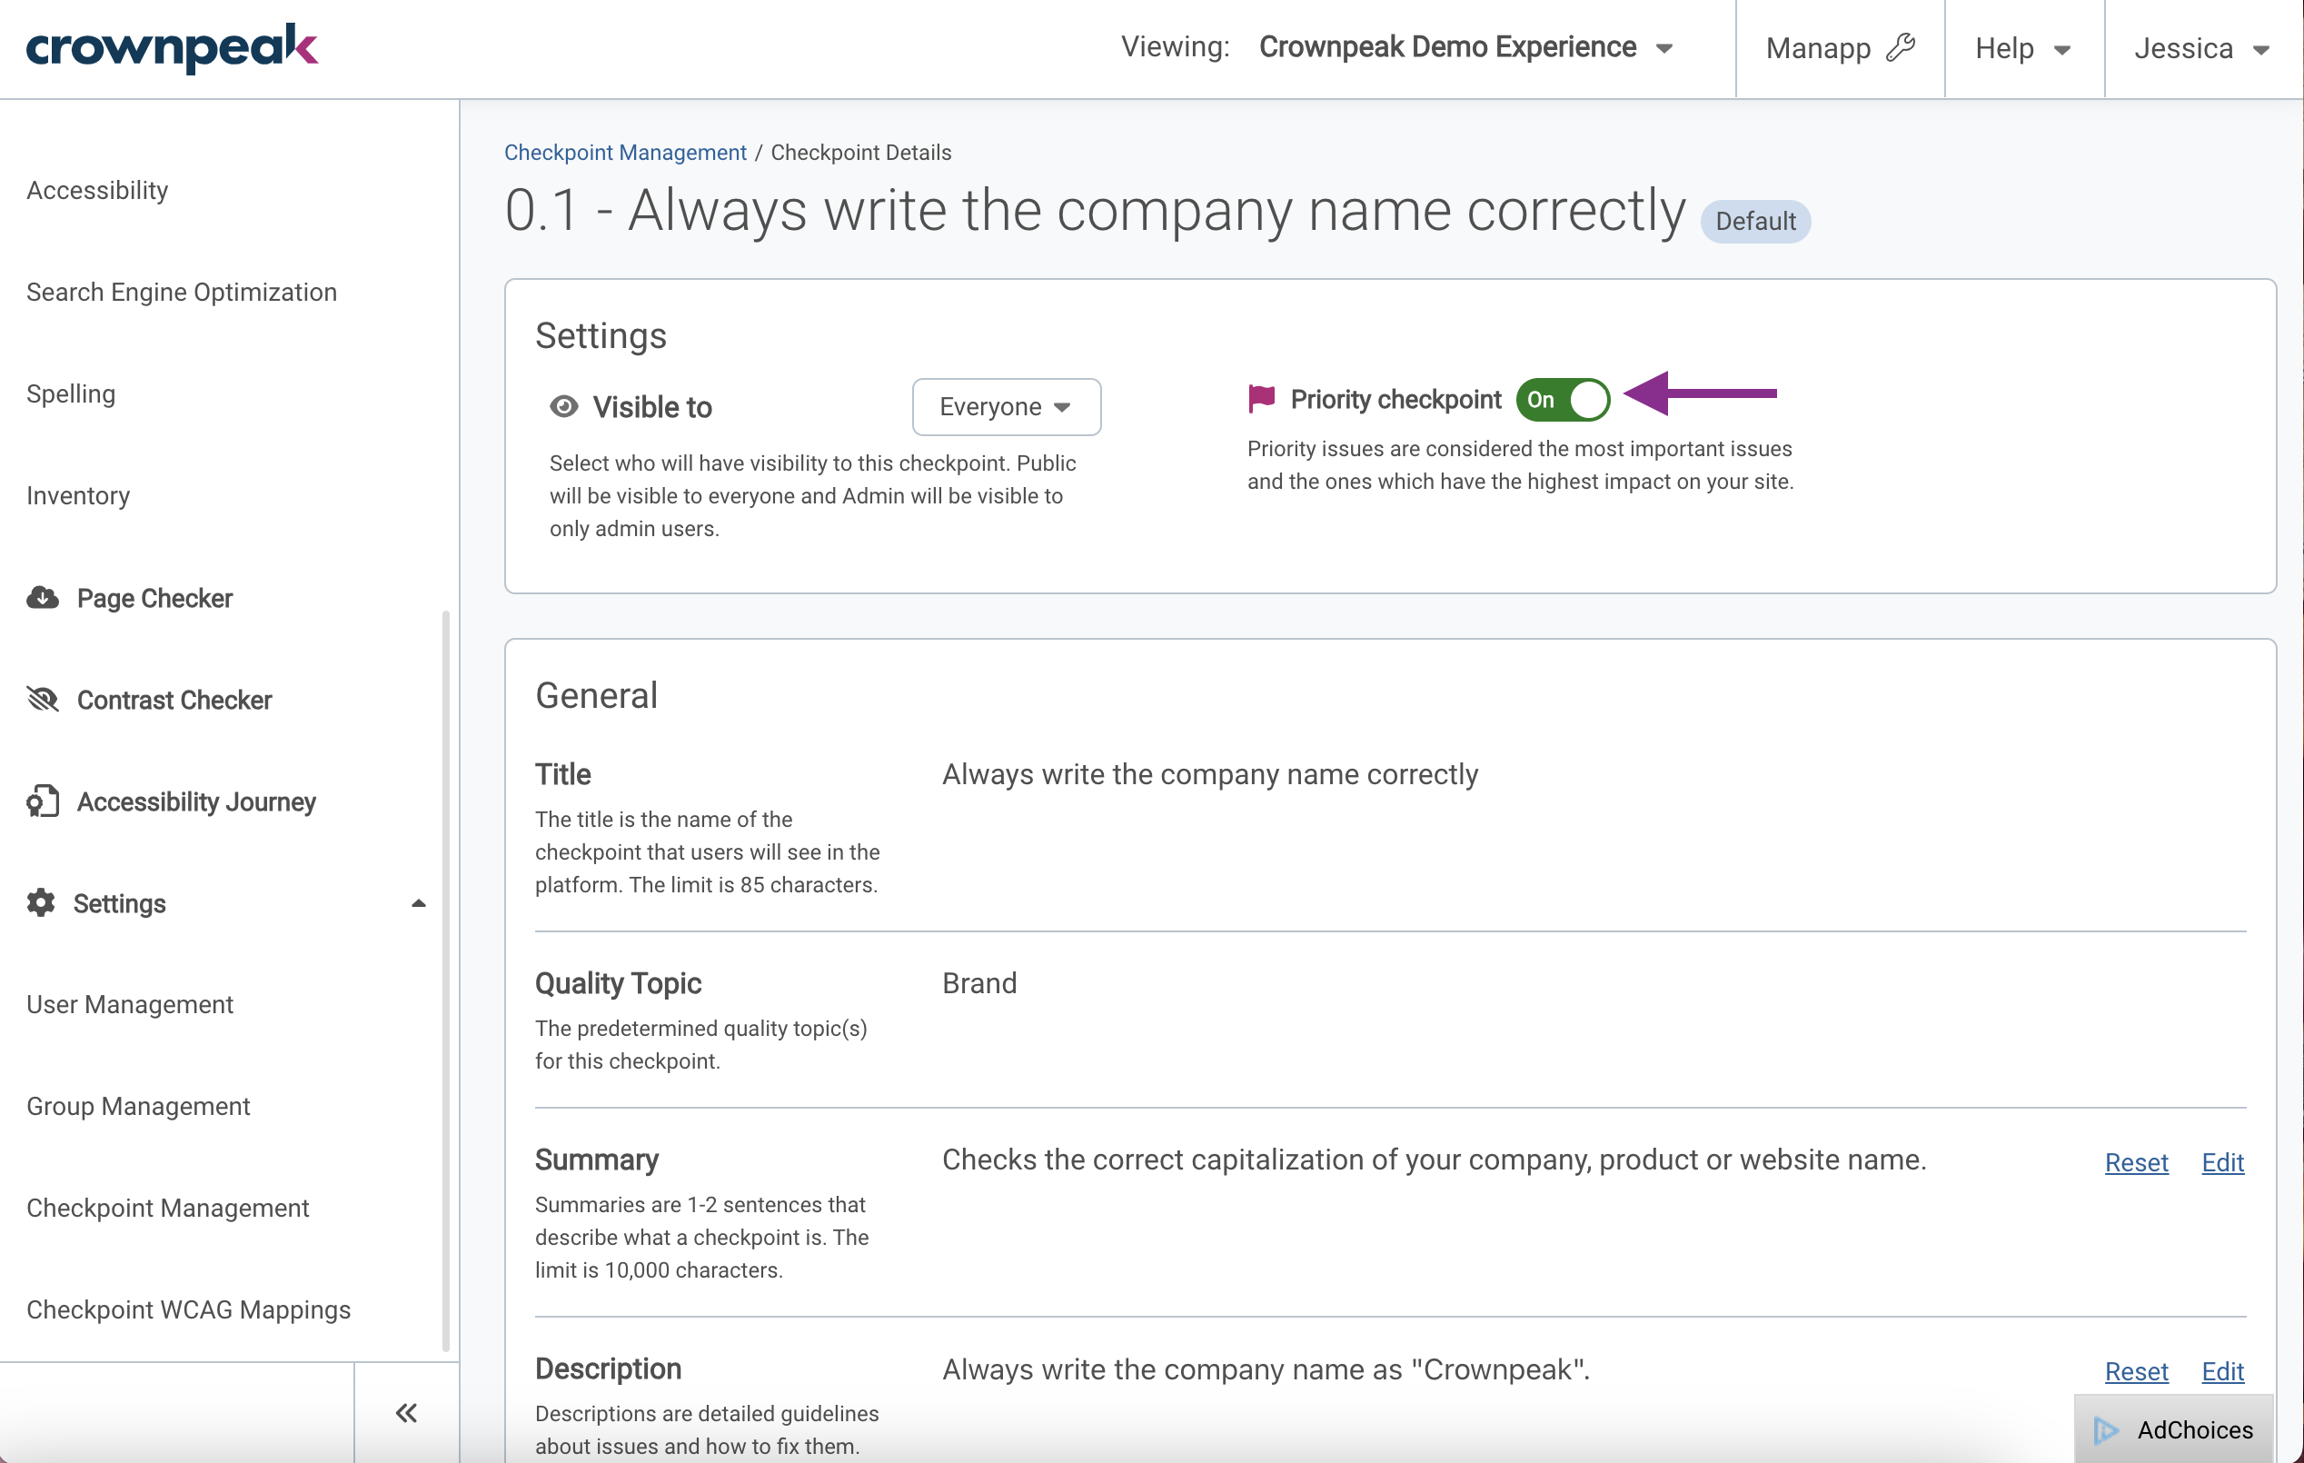Image resolution: width=2304 pixels, height=1463 pixels.
Task: Open Checkpoint Management in sidebar
Action: click(168, 1209)
